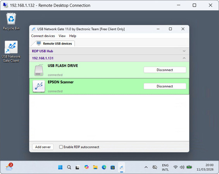
Task: Open Microsoft Store from taskbar
Action: (x=112, y=167)
